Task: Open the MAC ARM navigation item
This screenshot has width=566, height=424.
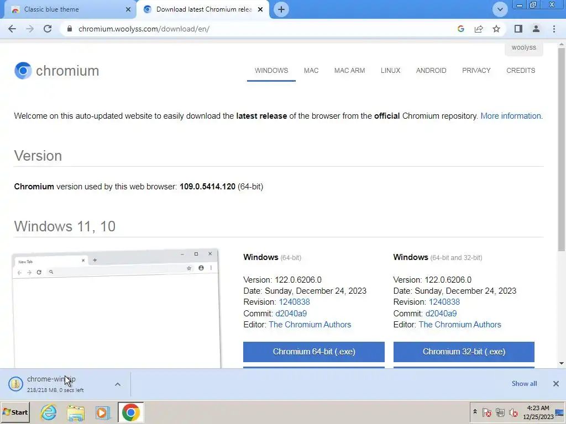Action: click(x=349, y=71)
